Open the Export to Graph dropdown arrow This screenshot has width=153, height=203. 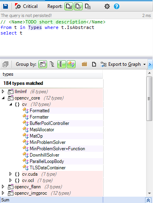point(144,65)
